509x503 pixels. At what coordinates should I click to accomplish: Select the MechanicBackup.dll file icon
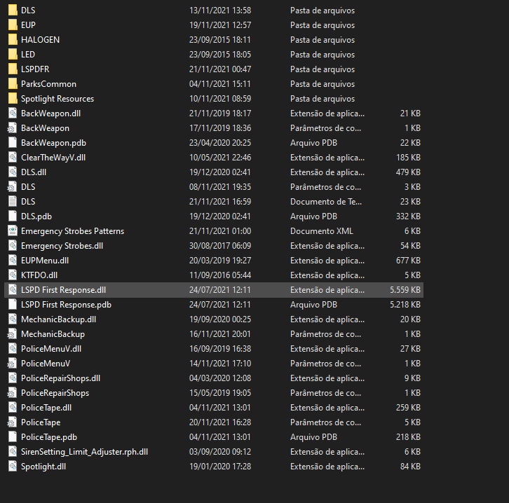(x=13, y=319)
